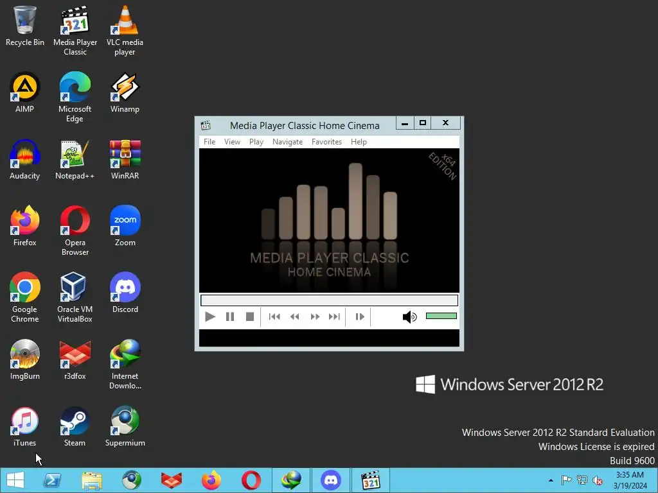
Task: Open File Explorer from the taskbar
Action: click(92, 480)
